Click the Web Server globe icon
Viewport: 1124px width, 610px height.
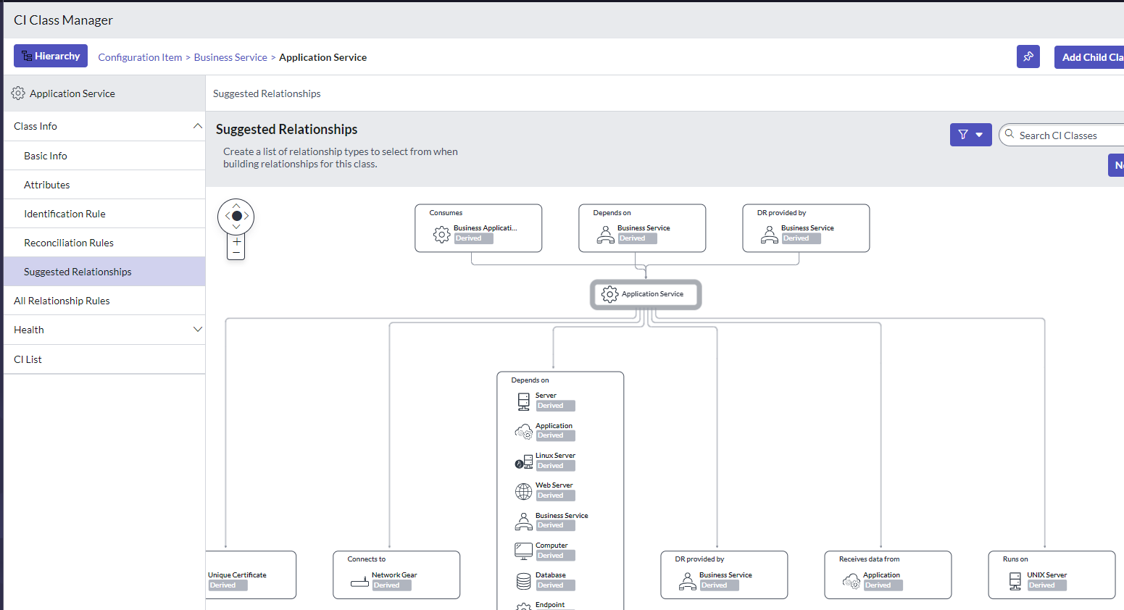point(523,490)
